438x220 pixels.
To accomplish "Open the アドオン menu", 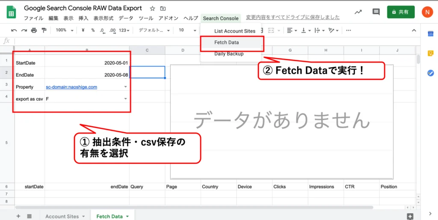I will click(169, 18).
